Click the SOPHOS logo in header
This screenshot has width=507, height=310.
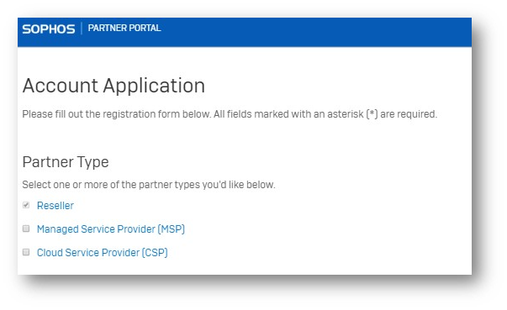(49, 29)
